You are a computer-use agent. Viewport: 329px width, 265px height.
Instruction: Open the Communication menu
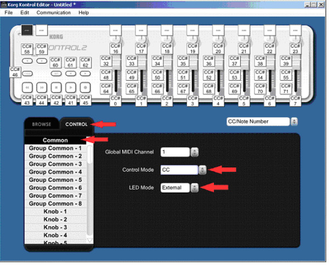point(53,13)
